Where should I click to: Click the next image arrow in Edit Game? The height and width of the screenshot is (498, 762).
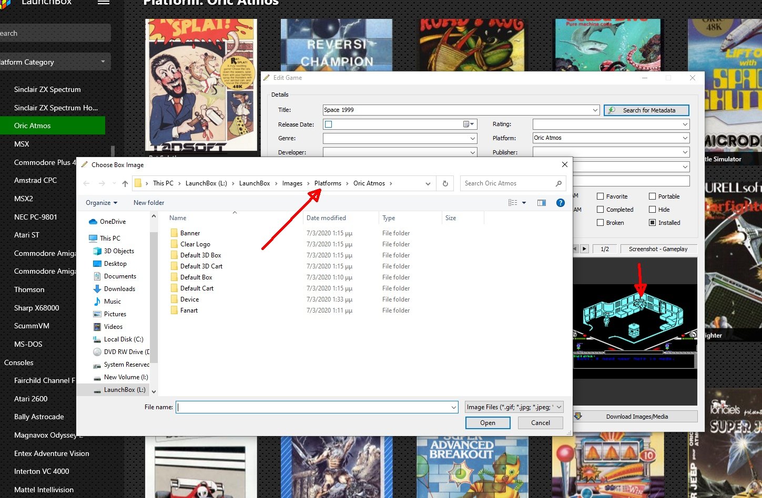pyautogui.click(x=584, y=249)
